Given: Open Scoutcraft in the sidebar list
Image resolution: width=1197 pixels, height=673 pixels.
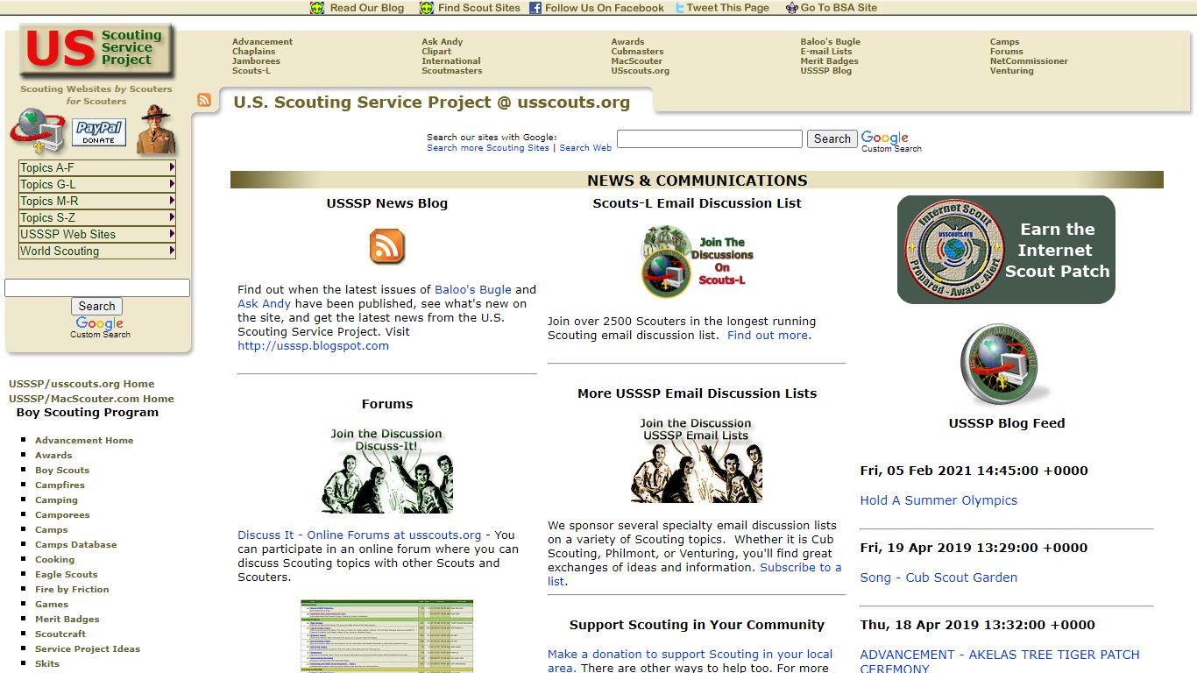Looking at the screenshot, I should coord(60,634).
